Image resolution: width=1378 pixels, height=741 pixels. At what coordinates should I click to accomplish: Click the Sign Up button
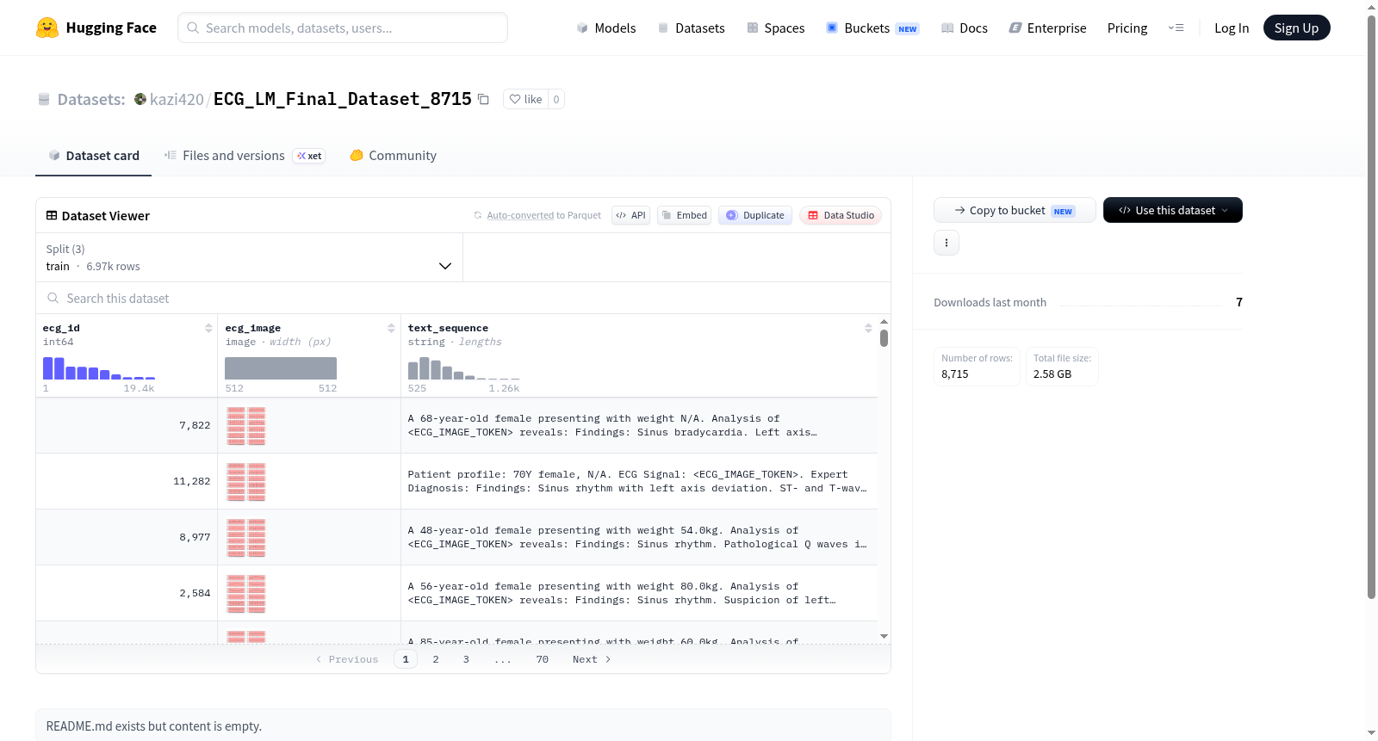[x=1296, y=28]
